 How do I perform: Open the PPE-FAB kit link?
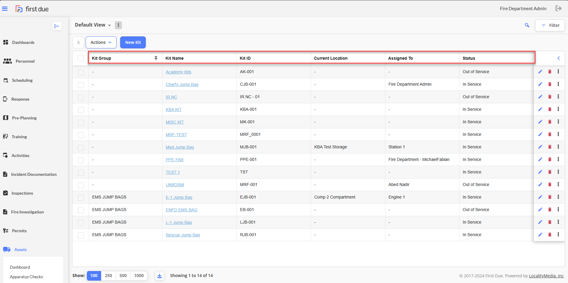[x=174, y=160]
